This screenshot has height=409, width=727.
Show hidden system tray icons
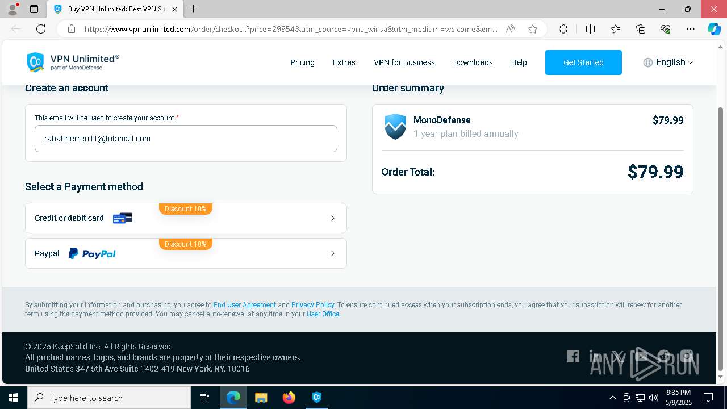[x=612, y=398]
